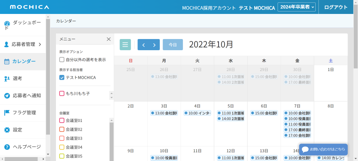Viewport: 358px width, 161px height.
Task: Expand the 応募者管理 submenu chevron
Action: [x=40, y=44]
